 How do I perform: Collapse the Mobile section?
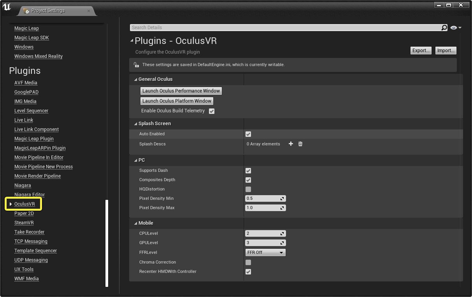click(136, 223)
